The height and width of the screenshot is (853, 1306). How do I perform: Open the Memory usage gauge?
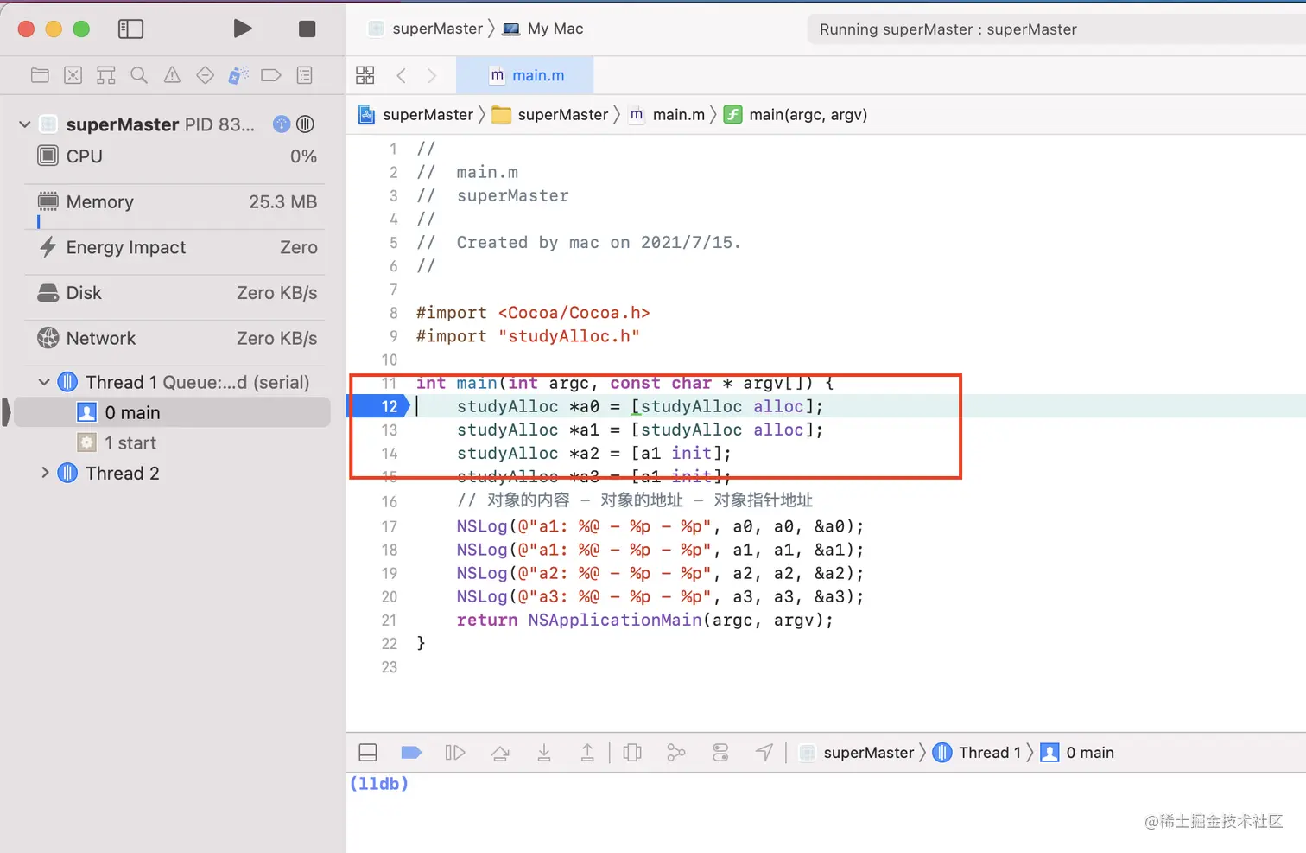point(177,202)
